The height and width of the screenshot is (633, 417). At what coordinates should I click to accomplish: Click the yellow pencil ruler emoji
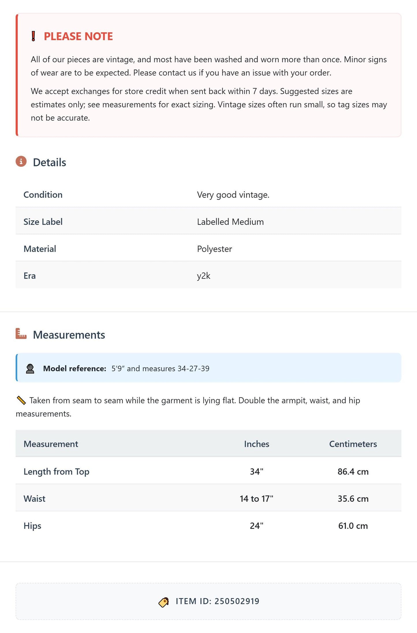click(x=21, y=400)
